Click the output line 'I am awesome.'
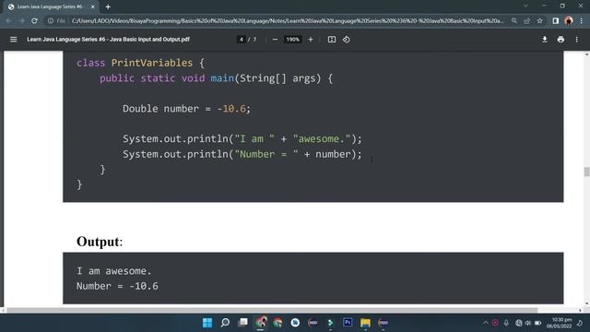590x332 pixels. pos(114,271)
